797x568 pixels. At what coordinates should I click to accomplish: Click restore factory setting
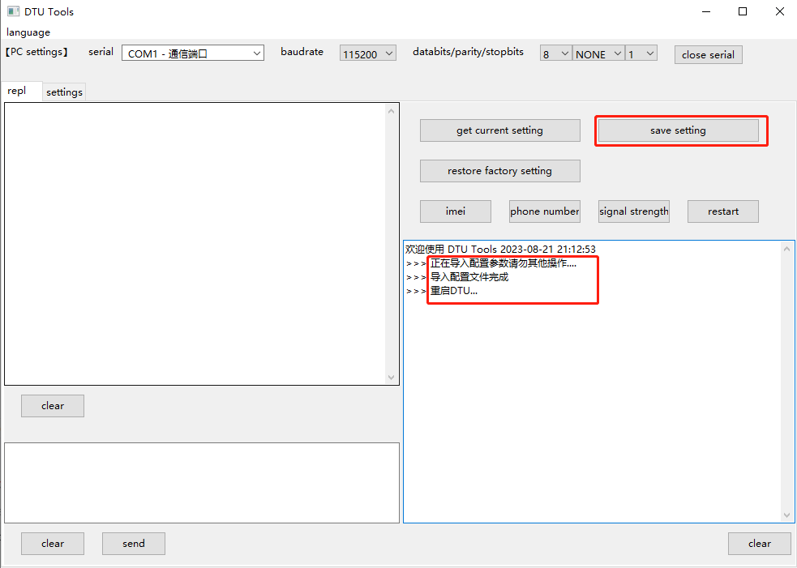(x=499, y=171)
